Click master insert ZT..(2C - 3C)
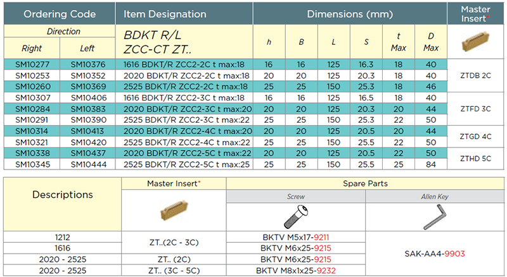Image resolution: width=507 pixels, height=277 pixels. pyautogui.click(x=174, y=242)
